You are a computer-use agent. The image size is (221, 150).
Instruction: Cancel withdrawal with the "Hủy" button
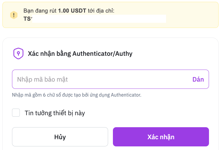coord(60,137)
